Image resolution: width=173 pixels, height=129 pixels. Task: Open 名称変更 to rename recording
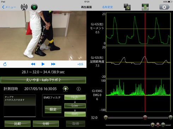107,7
